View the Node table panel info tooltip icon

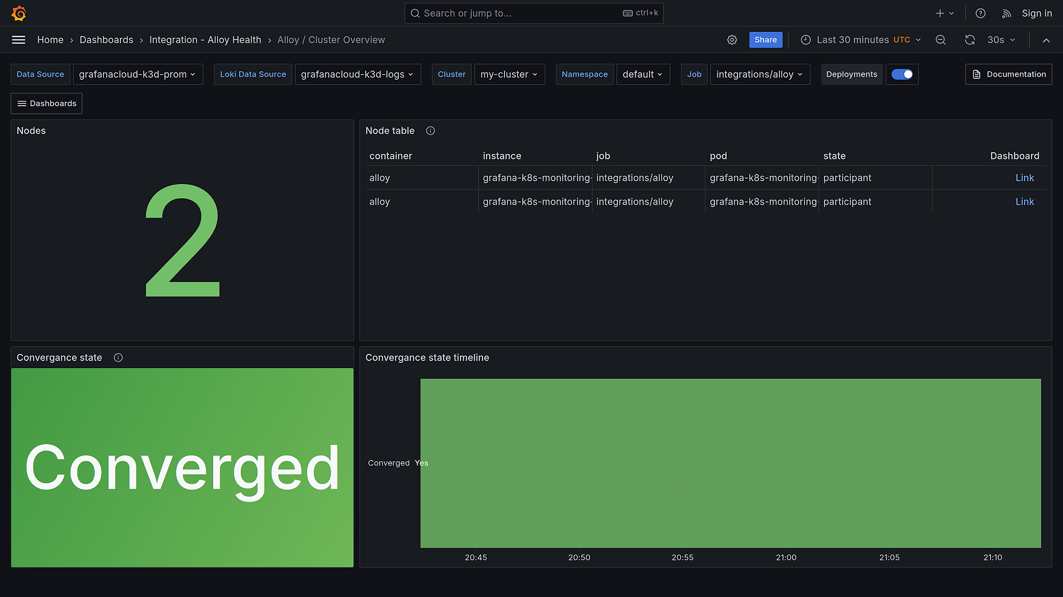[430, 130]
